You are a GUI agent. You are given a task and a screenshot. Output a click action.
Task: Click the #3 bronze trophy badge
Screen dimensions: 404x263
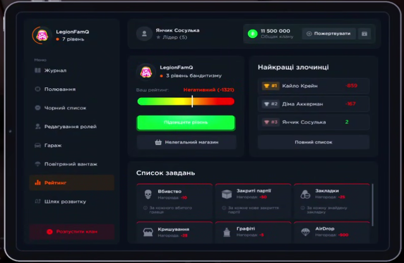pyautogui.click(x=270, y=122)
